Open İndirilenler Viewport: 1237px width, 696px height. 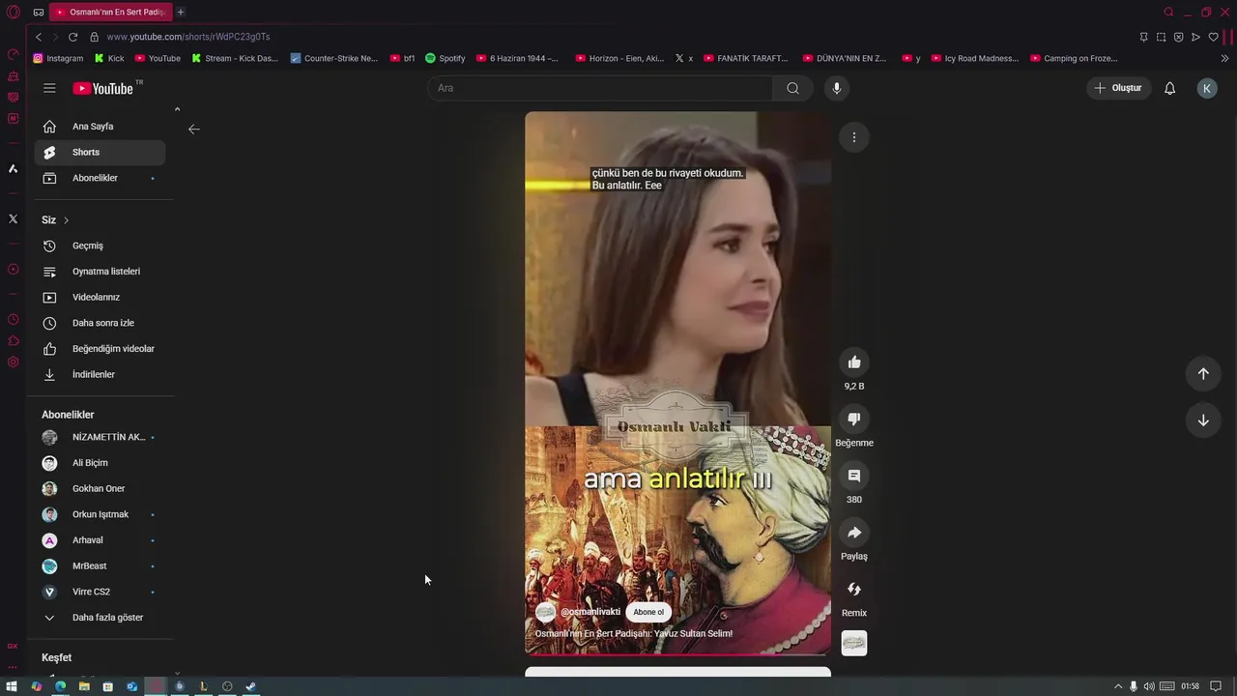[100, 374]
